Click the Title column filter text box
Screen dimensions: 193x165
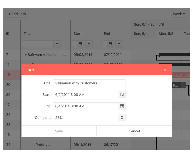pyautogui.click(x=37, y=44)
